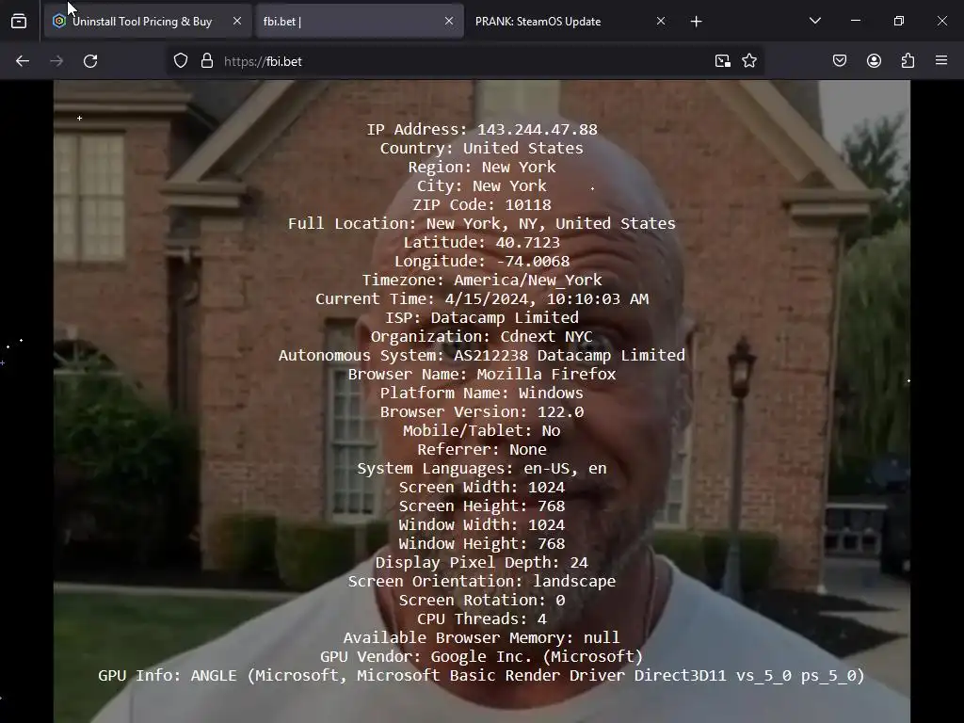The width and height of the screenshot is (964, 723).
Task: Open picture-in-picture icon in address bar
Action: click(722, 61)
